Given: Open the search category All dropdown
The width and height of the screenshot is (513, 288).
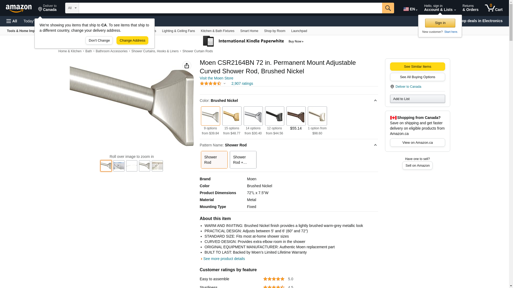Looking at the screenshot, I should (x=72, y=8).
